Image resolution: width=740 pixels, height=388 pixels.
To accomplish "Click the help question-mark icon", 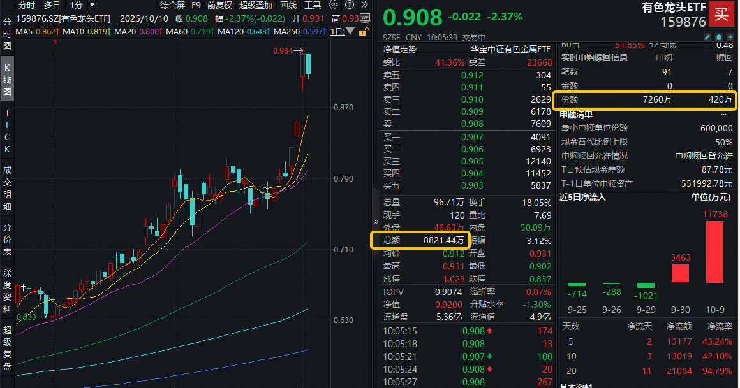I will tap(350, 5).
